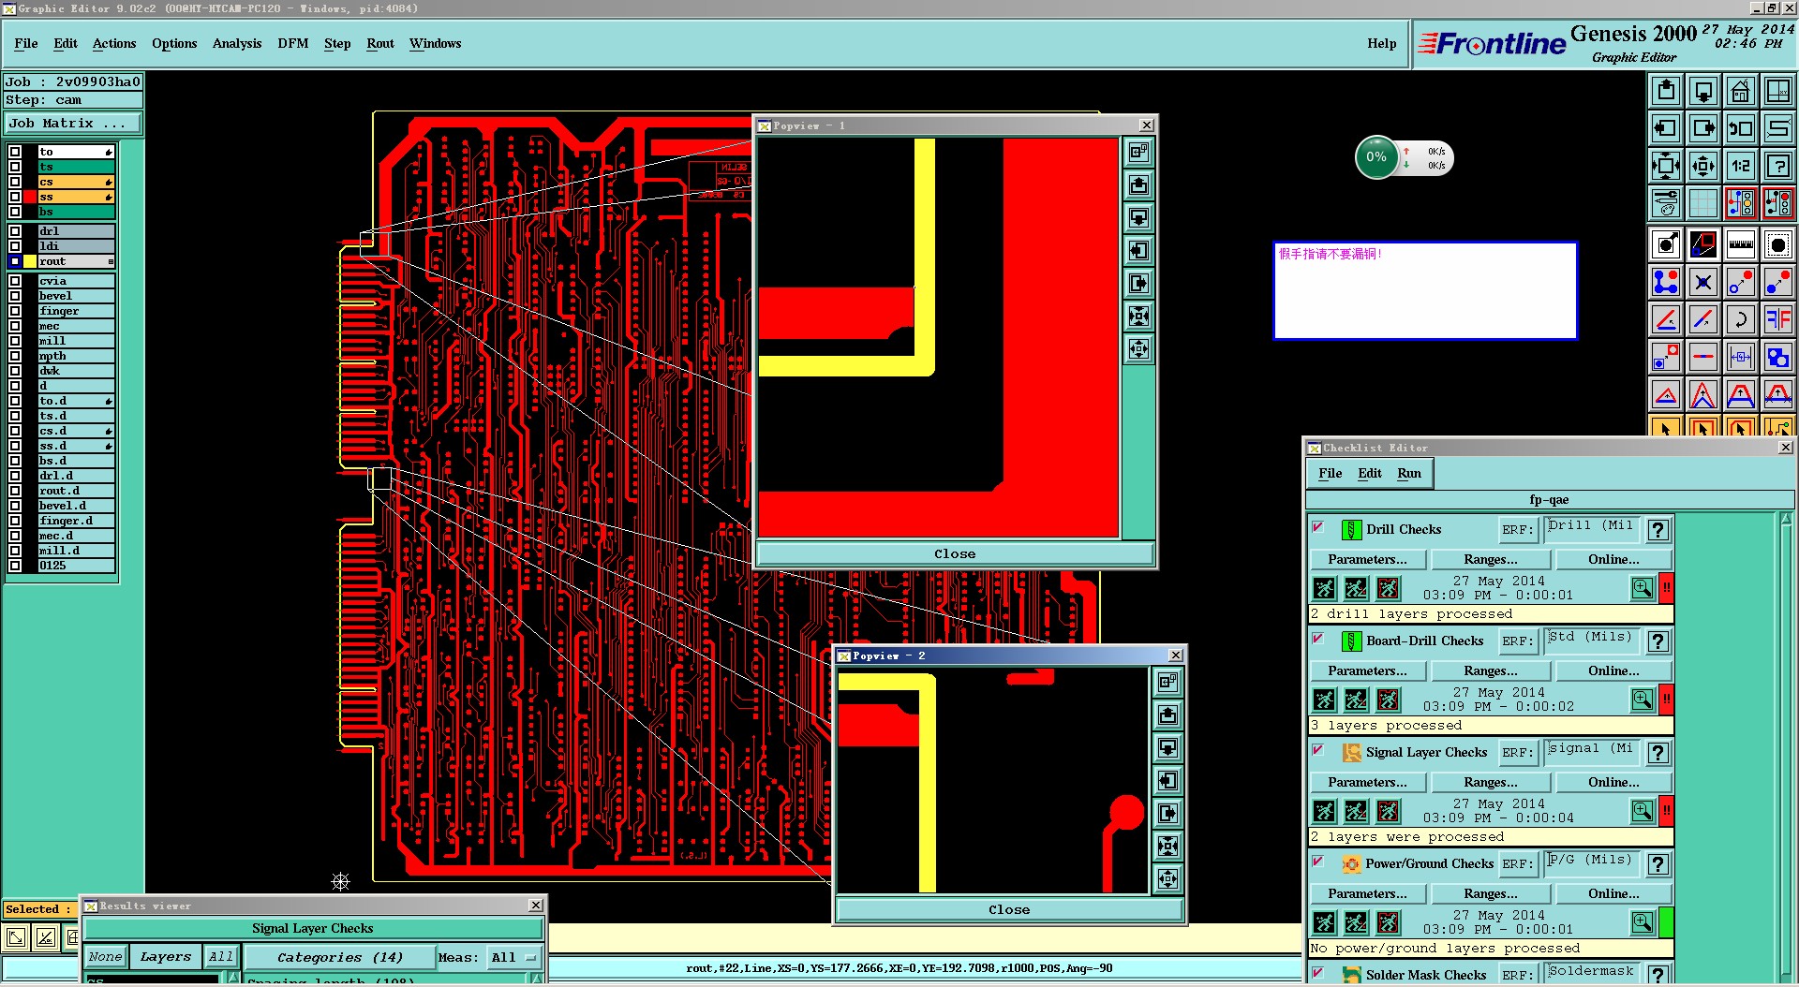
Task: Click the rotate arc tool icon
Action: coord(1740,319)
